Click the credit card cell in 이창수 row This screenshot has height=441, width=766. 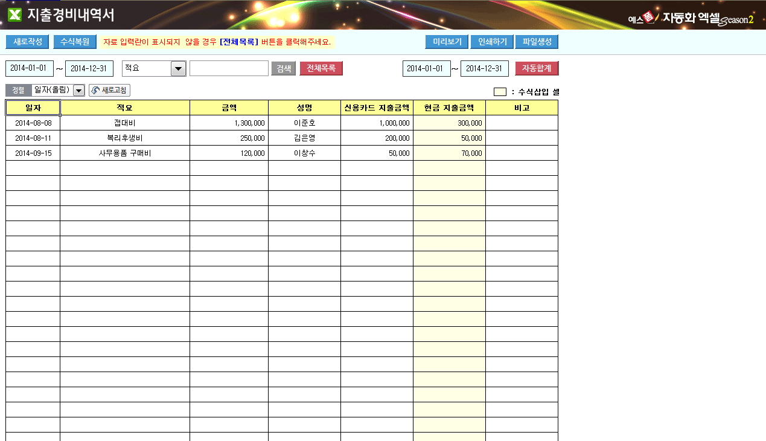pos(377,153)
